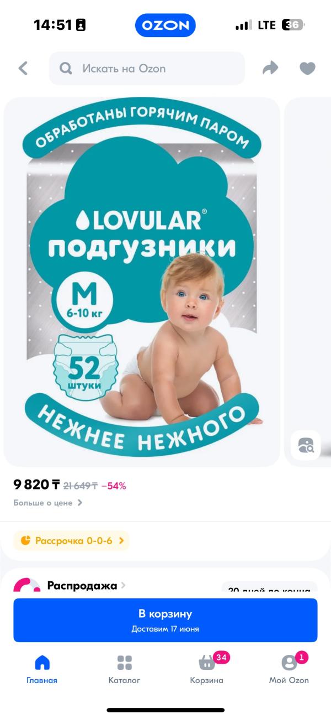Expand the Распродажа section chevron
Image resolution: width=331 pixels, height=719 pixels.
[x=123, y=585]
